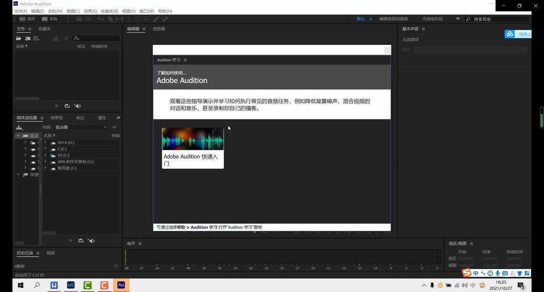Click Import File icon in Files panel

coord(27,39)
